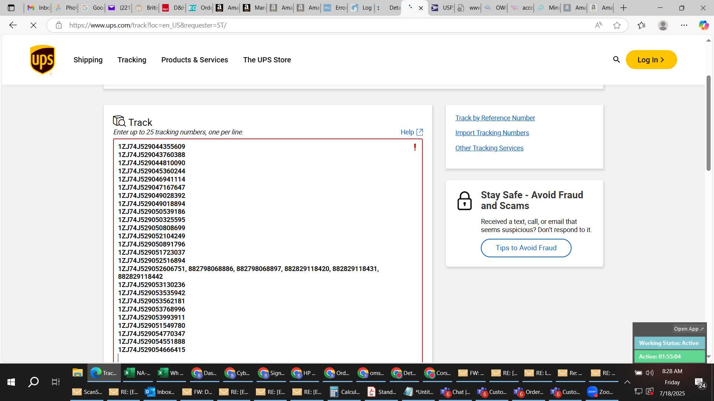
Task: Stop page loading with the X button
Action: [33, 25]
